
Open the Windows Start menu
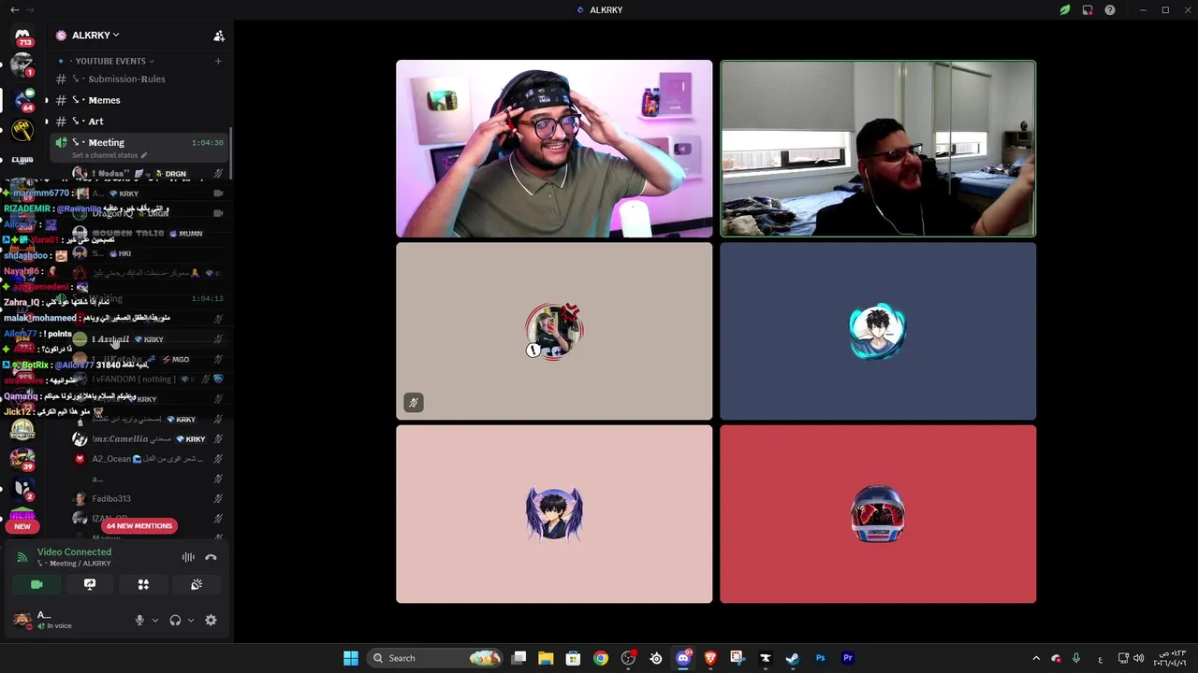click(x=351, y=658)
